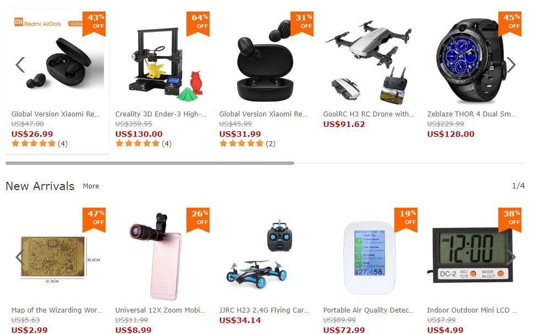Click the 1/4 page indicator in New Arrivals
The width and height of the screenshot is (533, 334).
(518, 186)
